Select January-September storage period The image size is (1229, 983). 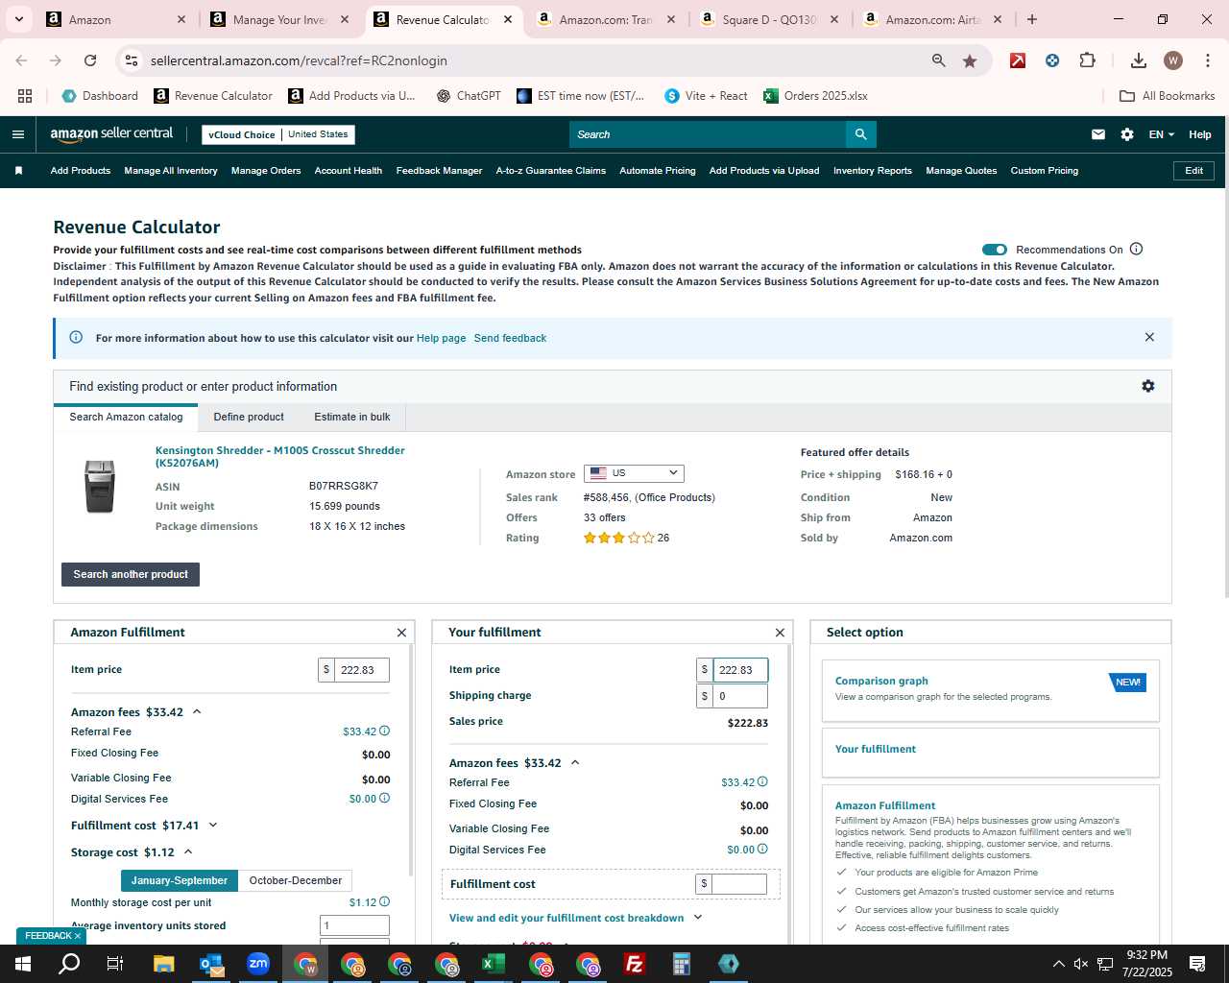(x=180, y=880)
